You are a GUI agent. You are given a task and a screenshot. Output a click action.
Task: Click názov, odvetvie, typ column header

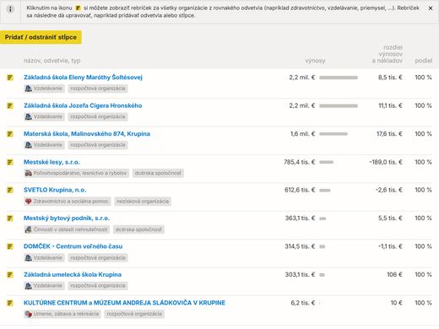pyautogui.click(x=52, y=61)
